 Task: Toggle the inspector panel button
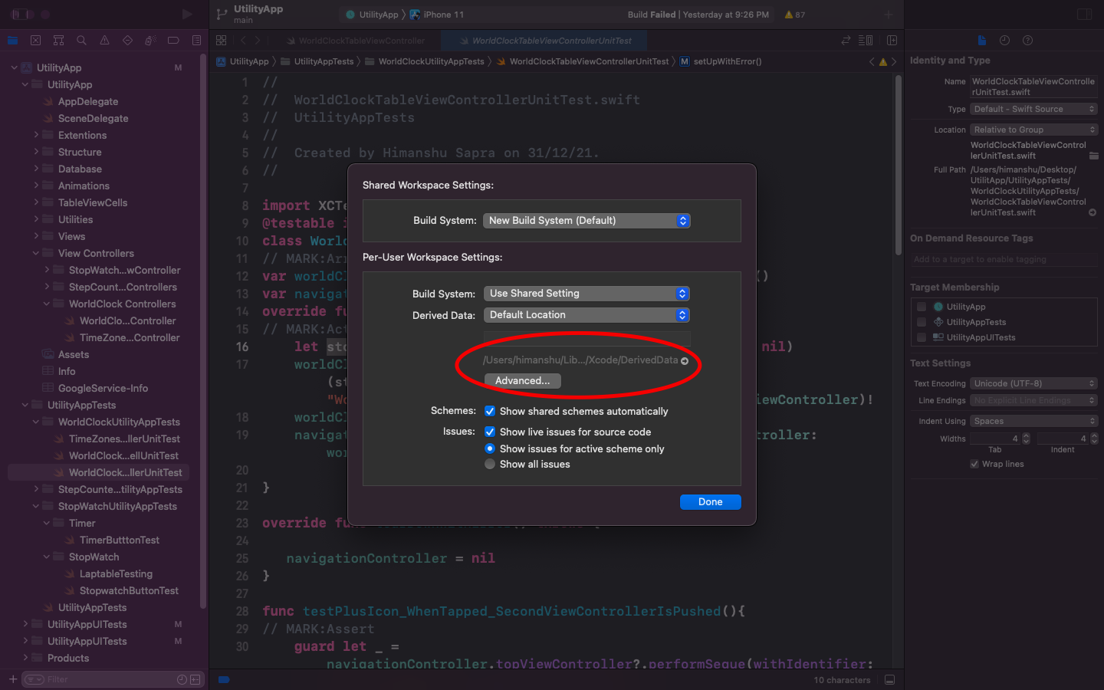pyautogui.click(x=1084, y=14)
